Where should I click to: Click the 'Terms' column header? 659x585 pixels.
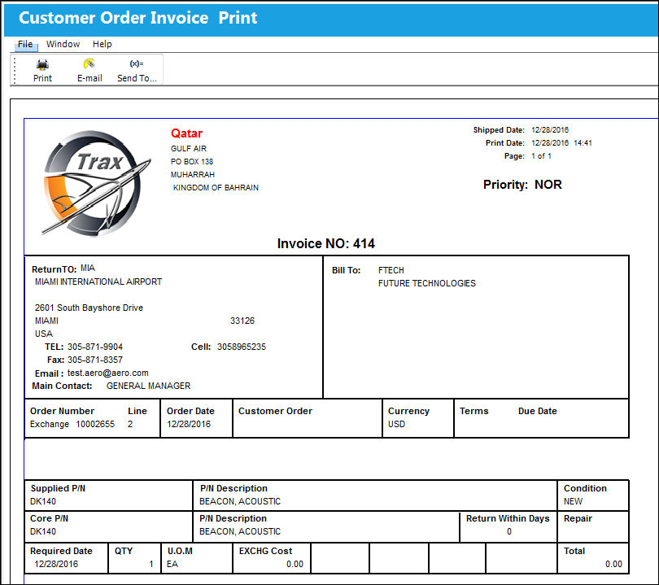pyautogui.click(x=474, y=411)
